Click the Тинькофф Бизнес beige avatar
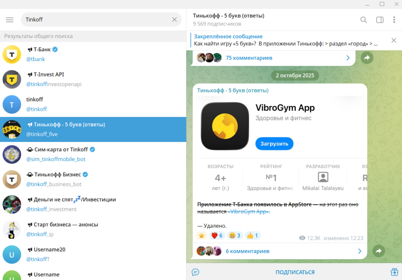The width and height of the screenshot is (402, 280). point(12,180)
